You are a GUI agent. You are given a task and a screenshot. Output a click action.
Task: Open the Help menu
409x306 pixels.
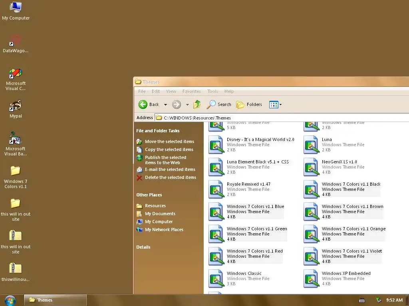pos(229,91)
